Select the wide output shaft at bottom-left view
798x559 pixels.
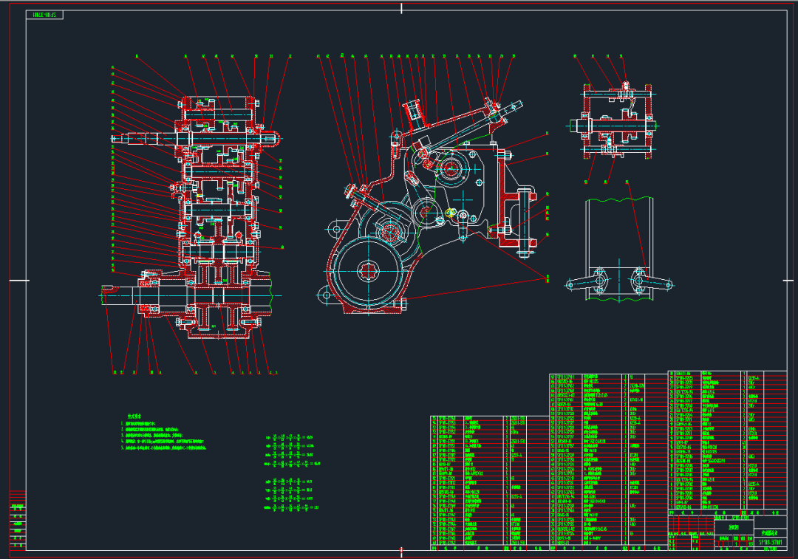pos(186,295)
